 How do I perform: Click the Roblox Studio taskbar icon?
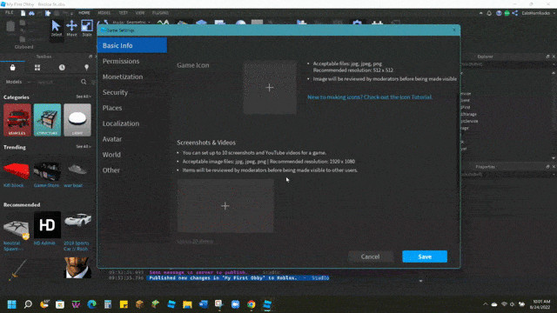(267, 304)
